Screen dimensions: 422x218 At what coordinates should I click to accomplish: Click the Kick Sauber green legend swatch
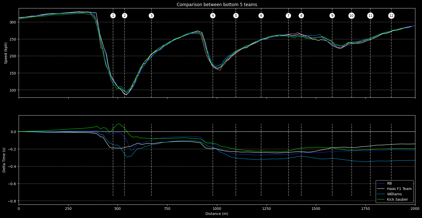[381, 200]
